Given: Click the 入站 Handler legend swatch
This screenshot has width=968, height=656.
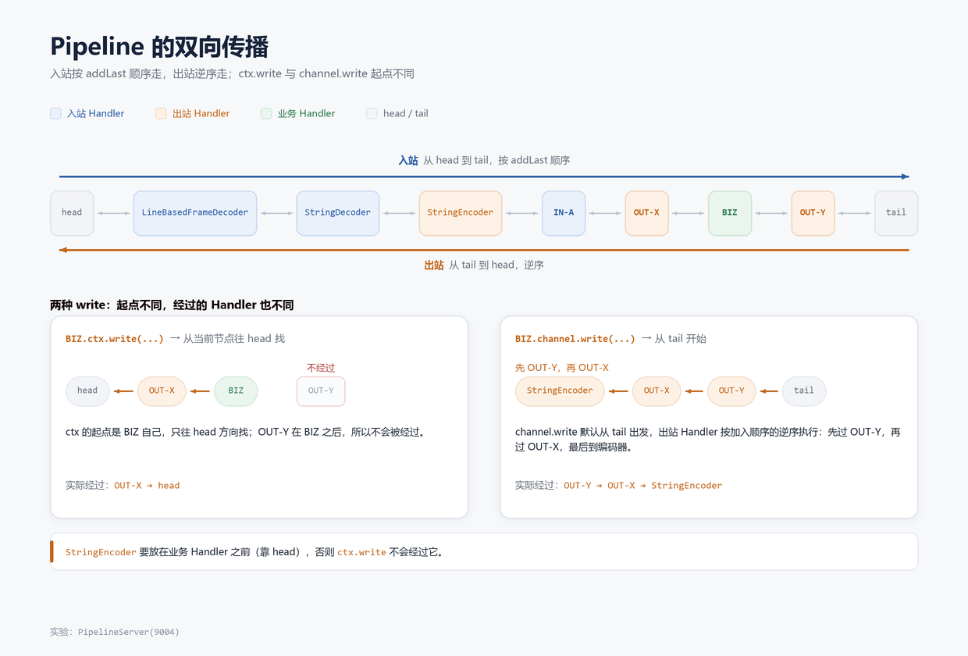Looking at the screenshot, I should click(x=55, y=113).
